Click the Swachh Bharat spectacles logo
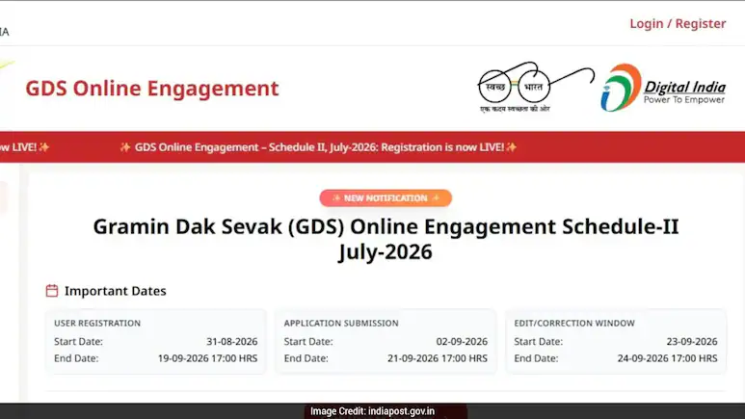The width and height of the screenshot is (745, 419). click(536, 87)
